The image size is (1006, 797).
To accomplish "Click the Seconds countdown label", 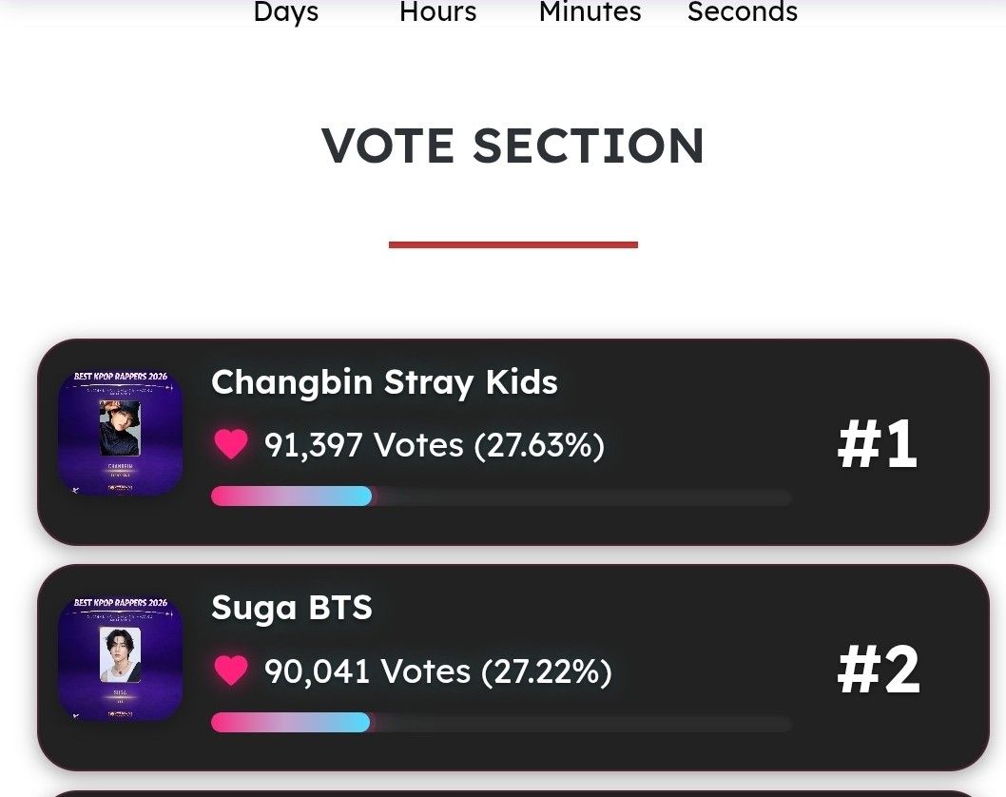I will pos(742,12).
